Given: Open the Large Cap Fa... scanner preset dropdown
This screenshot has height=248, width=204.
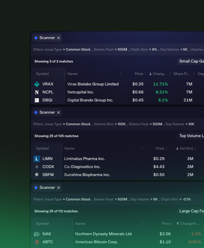Looking at the screenshot, I should tap(190, 211).
